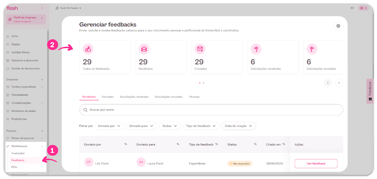Expand Contabilizações submenu
Screen dimensions: 377x179
coord(42,103)
